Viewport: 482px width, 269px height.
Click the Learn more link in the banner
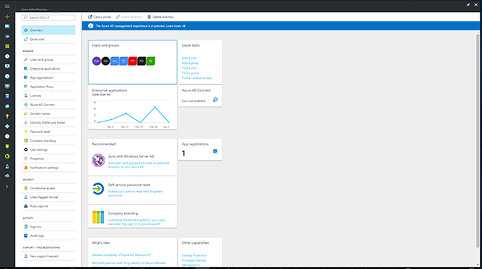click(x=176, y=26)
